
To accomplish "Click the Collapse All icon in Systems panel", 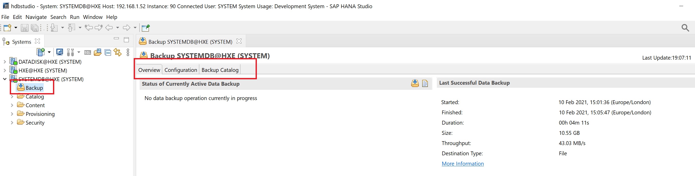I will coord(108,52).
